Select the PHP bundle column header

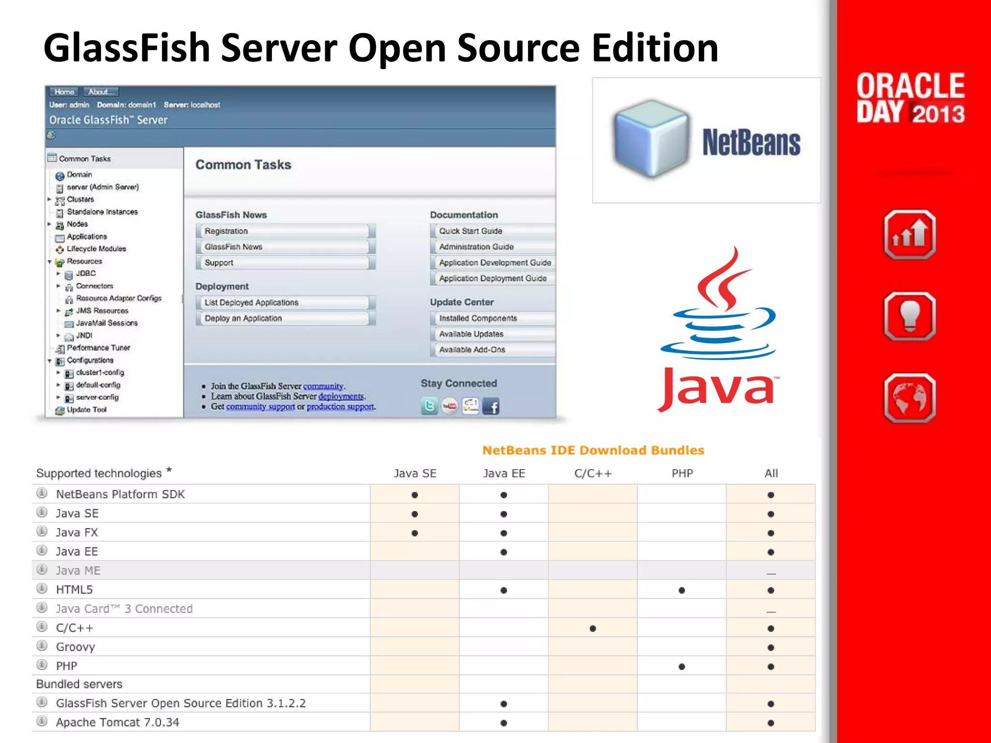tap(682, 473)
